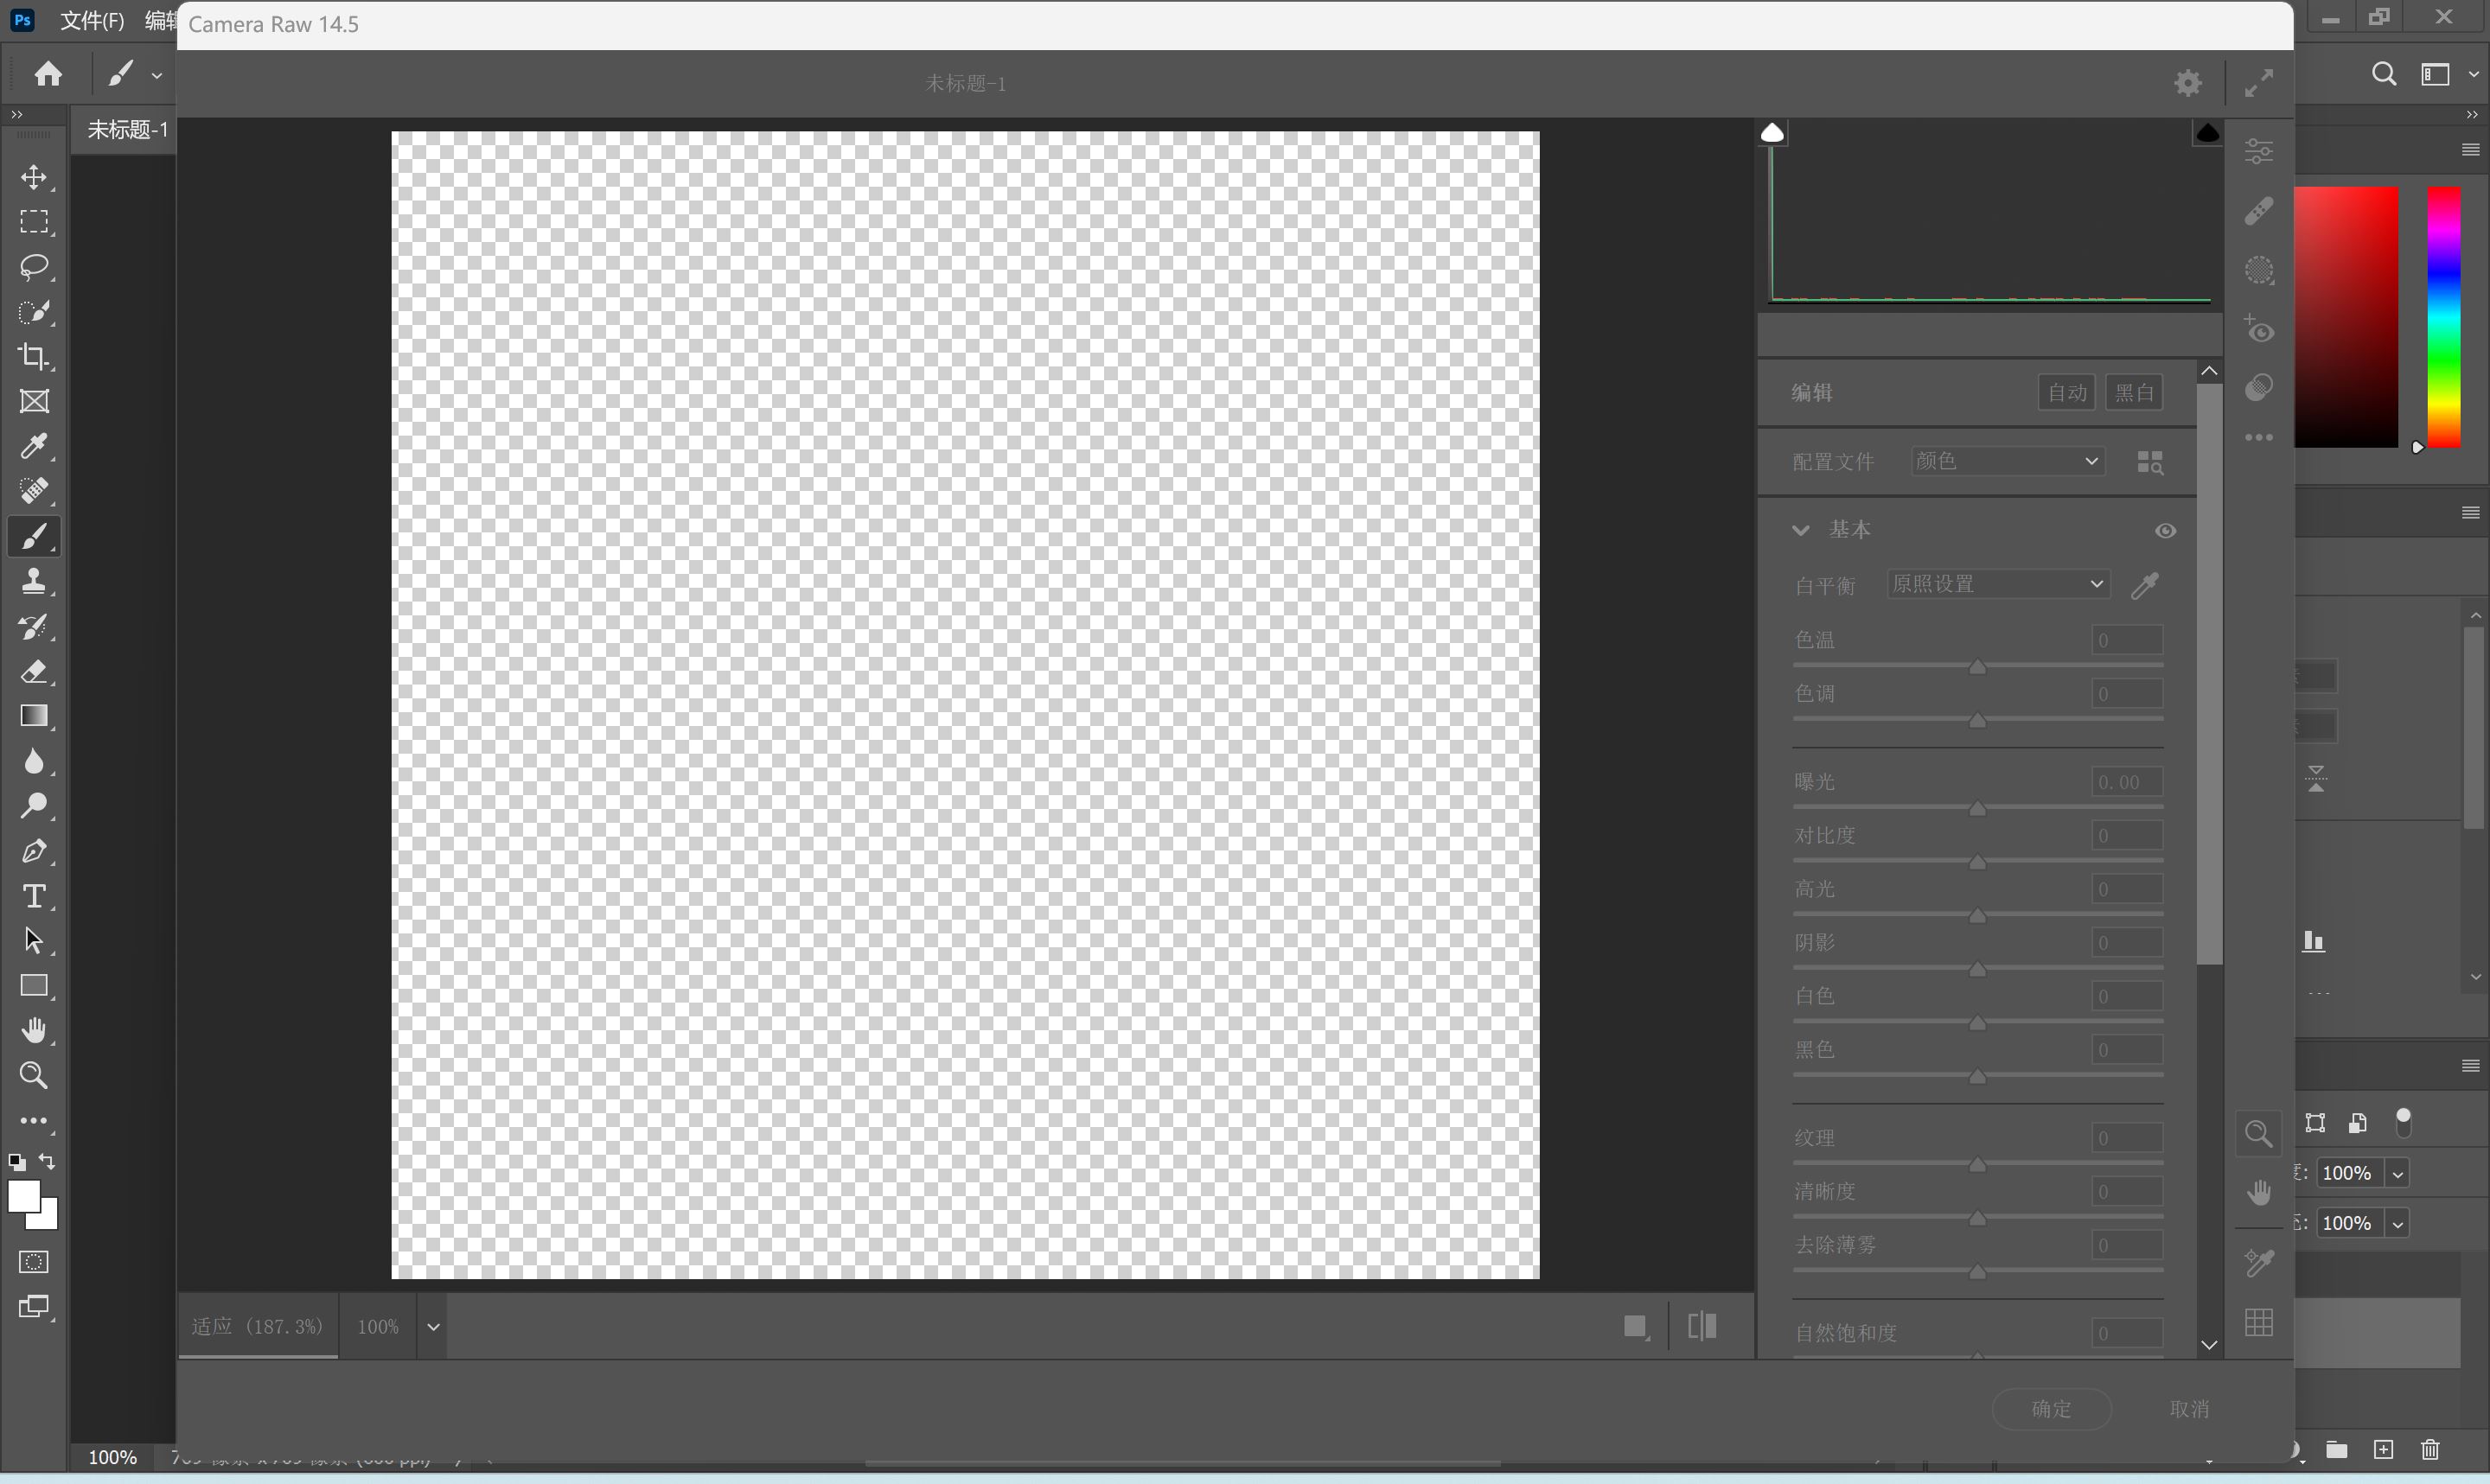The image size is (2490, 1484).
Task: Open the 配置文件 profile dropdown
Action: (2006, 461)
